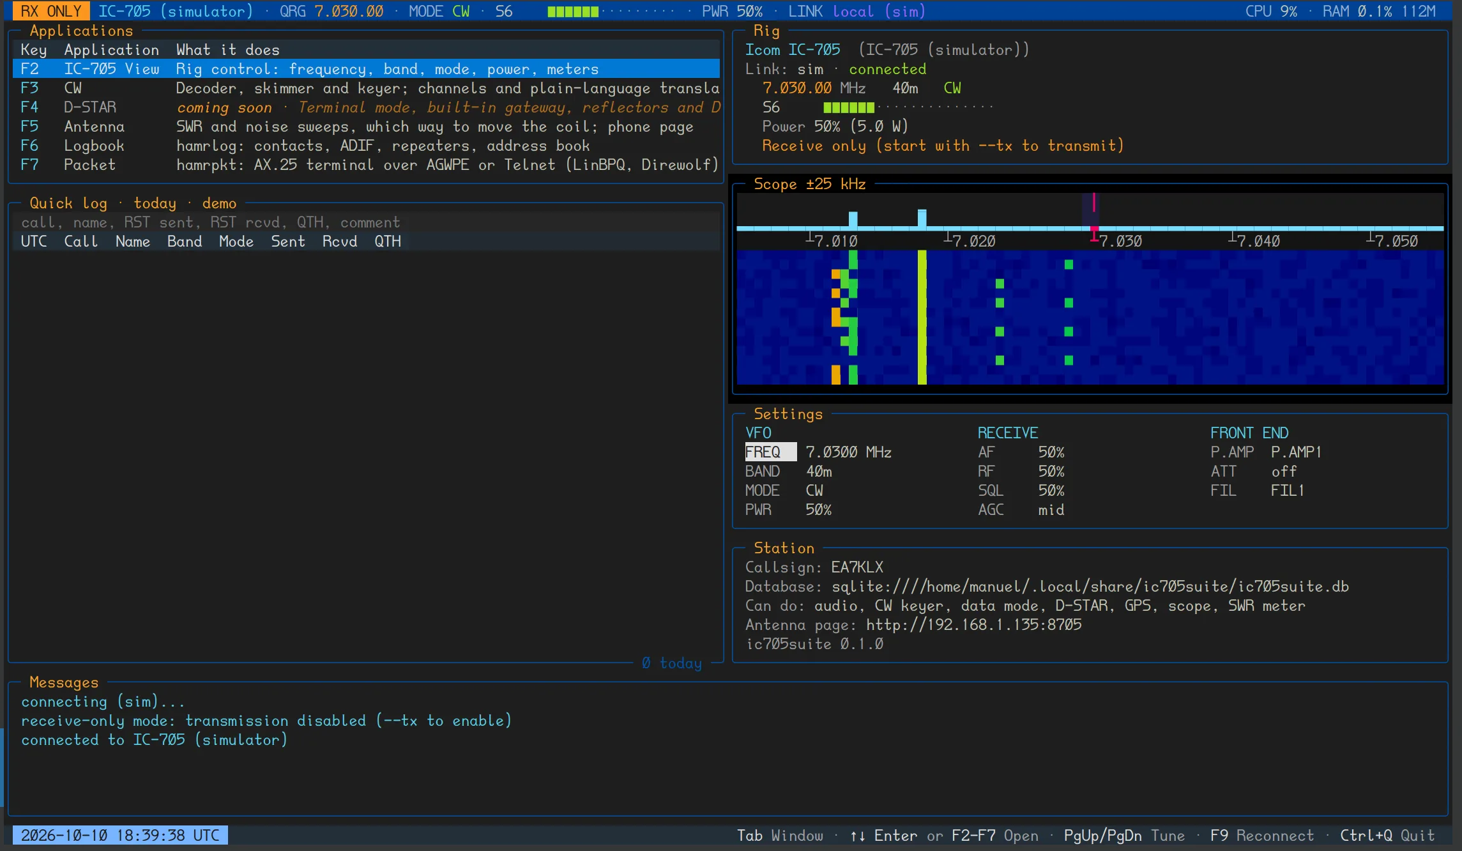Click the 7.010 tick on scope axis
Screen dimensions: 1462x851
point(832,241)
